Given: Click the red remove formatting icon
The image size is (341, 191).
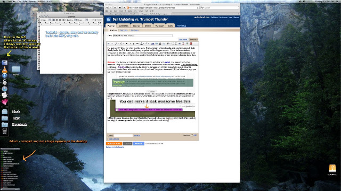Looking at the screenshot, I should pyautogui.click(x=191, y=44).
